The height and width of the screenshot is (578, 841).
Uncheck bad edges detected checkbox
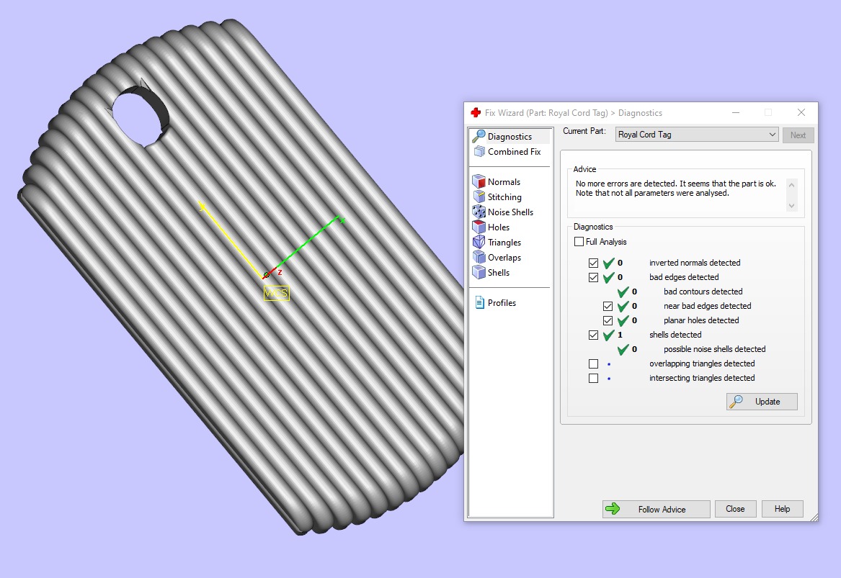(593, 277)
